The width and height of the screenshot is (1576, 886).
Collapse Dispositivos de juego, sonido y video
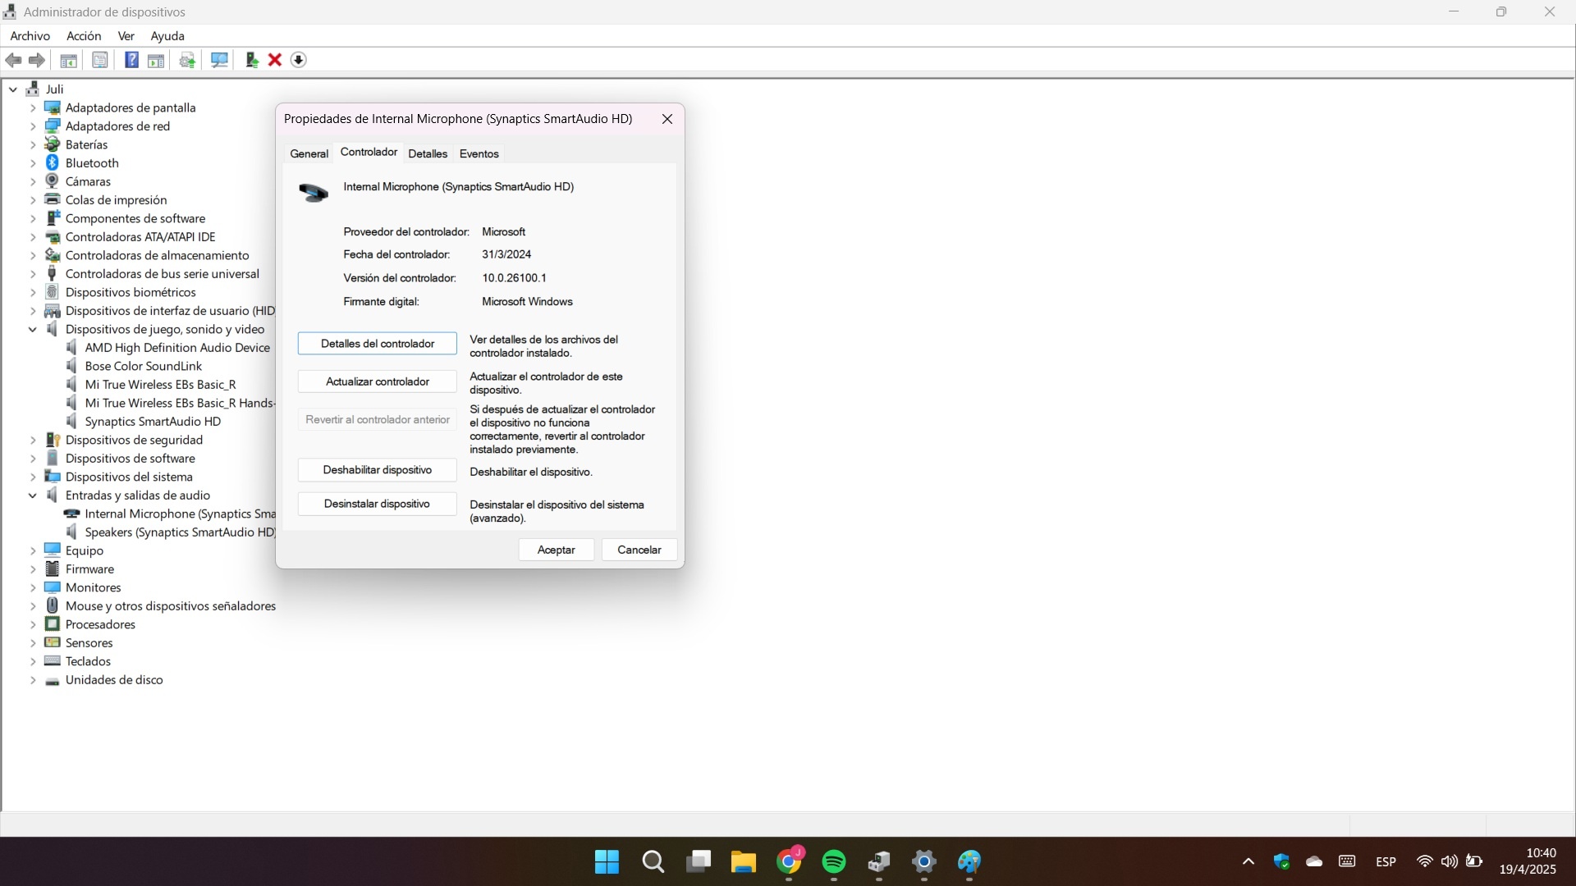33,330
